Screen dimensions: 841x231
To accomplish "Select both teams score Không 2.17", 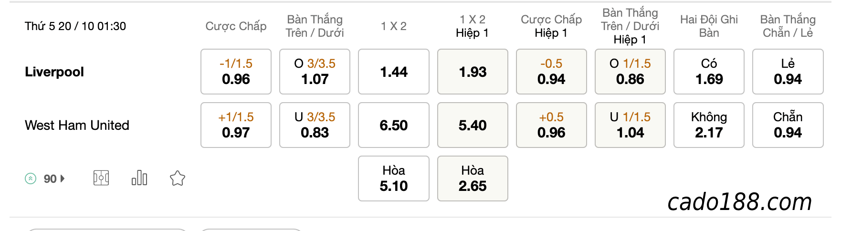I will (x=709, y=125).
